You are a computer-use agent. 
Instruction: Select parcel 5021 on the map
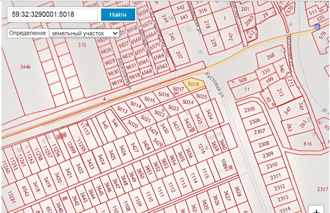[x=146, y=119]
